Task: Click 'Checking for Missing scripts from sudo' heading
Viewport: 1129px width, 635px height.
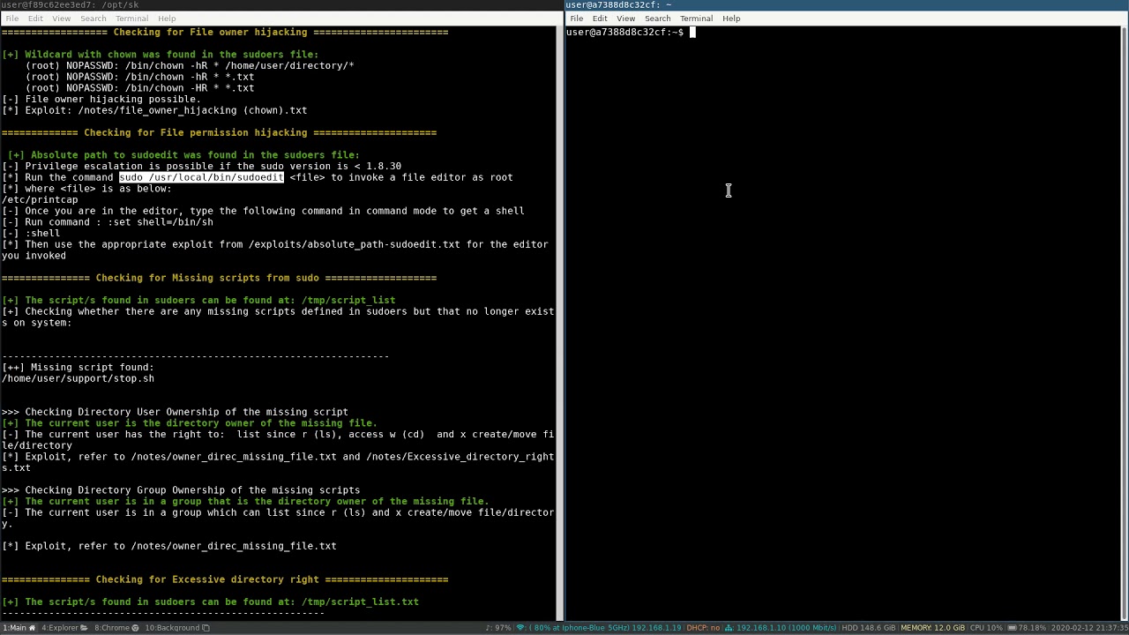Action: pyautogui.click(x=219, y=279)
